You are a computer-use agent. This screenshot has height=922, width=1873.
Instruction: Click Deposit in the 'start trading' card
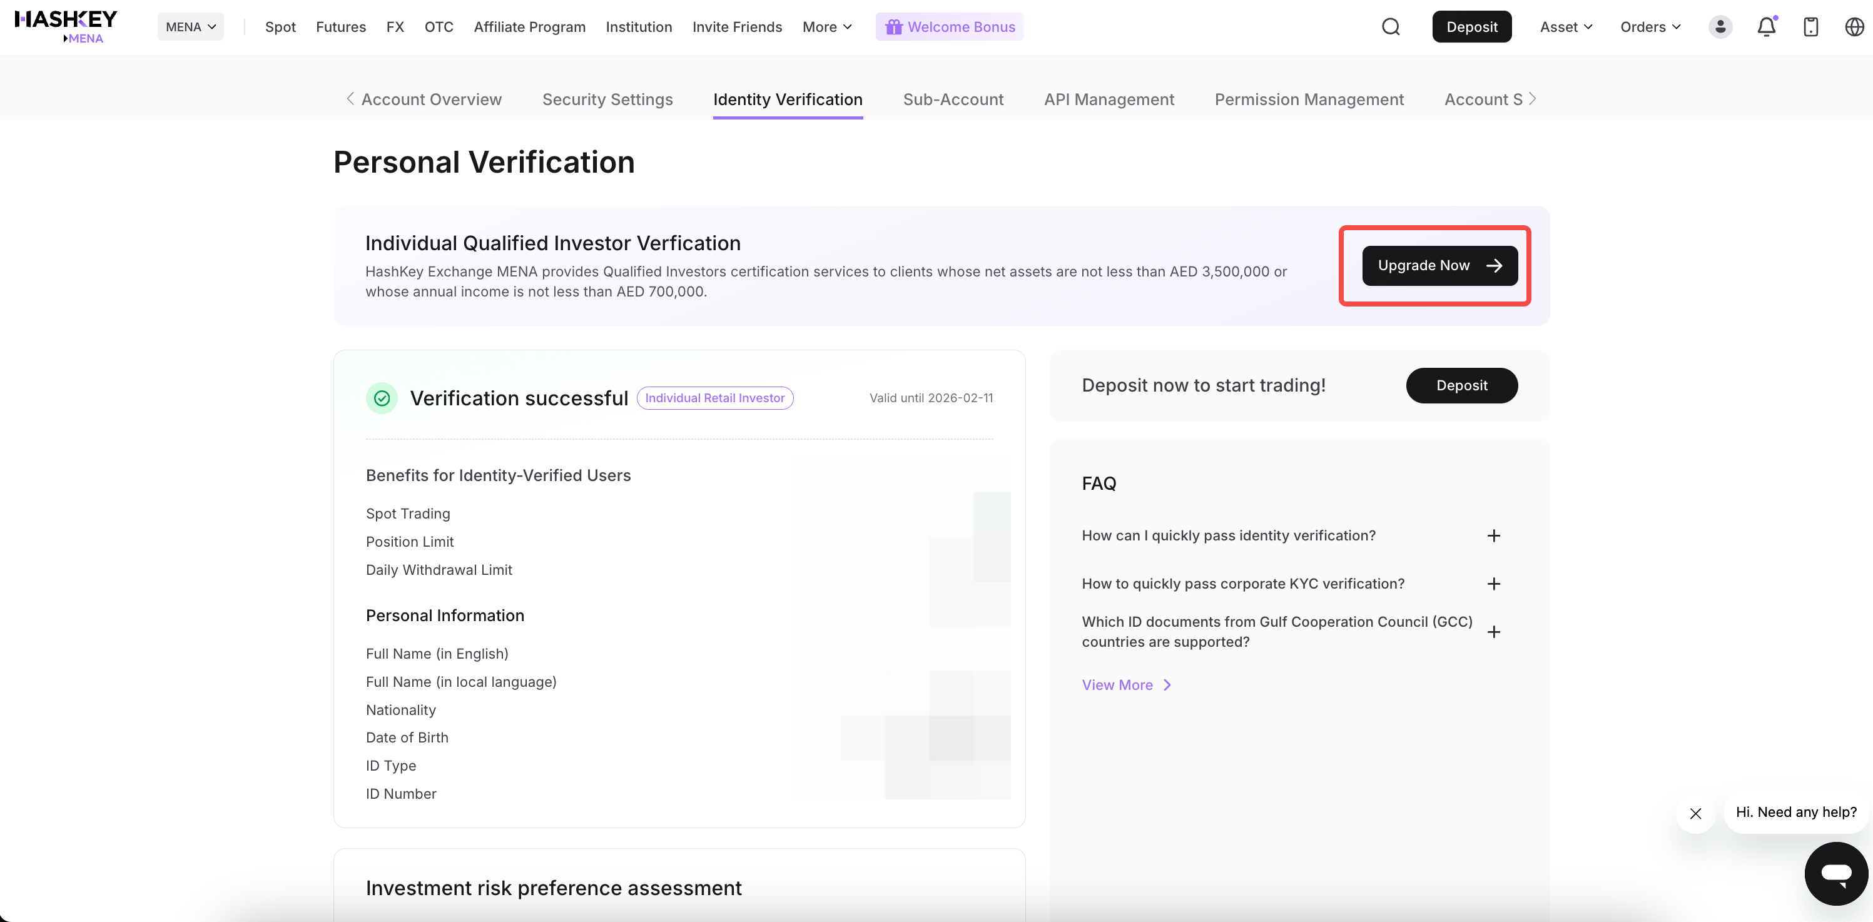(1461, 385)
